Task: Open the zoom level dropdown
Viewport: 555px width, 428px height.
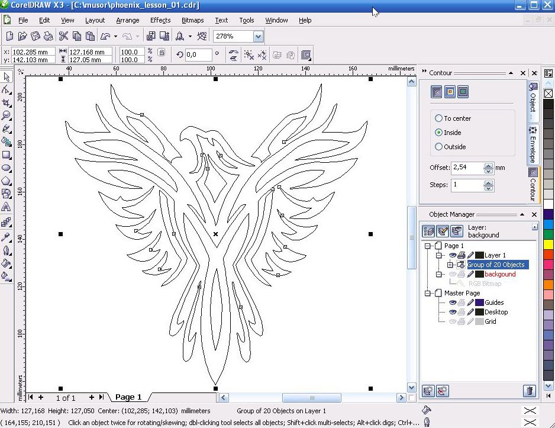Action: pyautogui.click(x=257, y=37)
